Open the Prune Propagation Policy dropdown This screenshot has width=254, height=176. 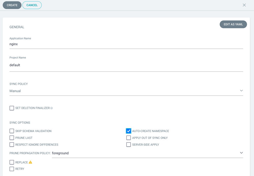[241, 153]
